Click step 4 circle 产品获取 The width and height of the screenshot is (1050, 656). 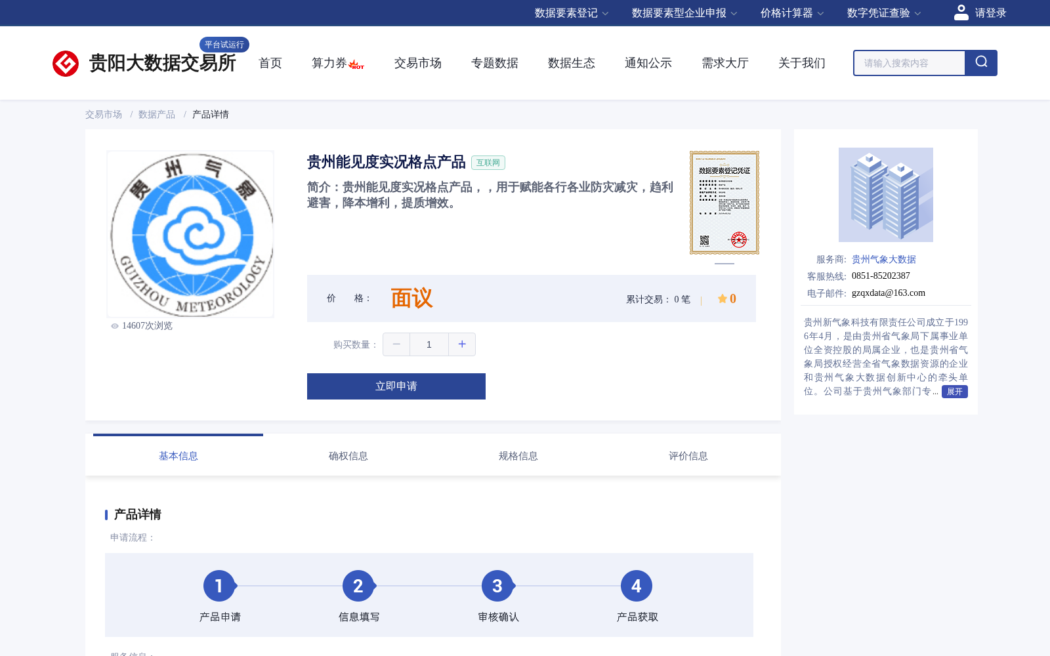coord(637,586)
